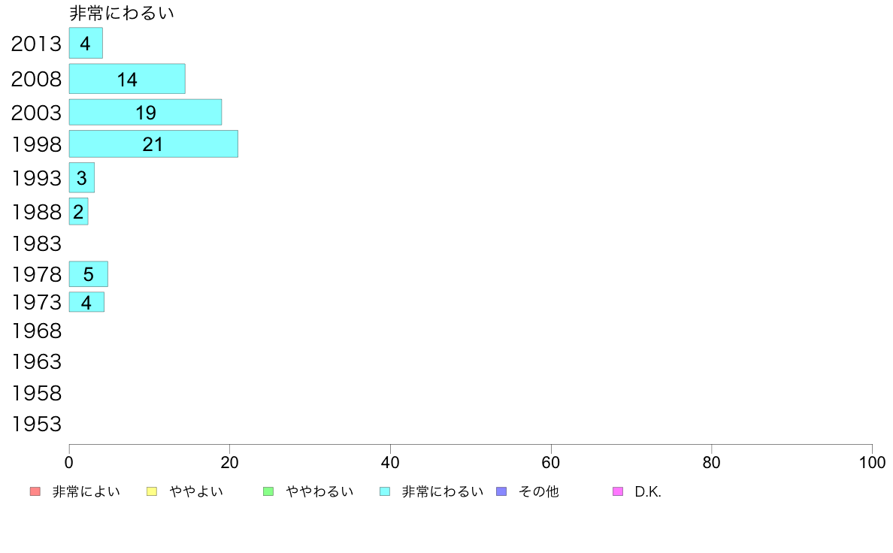Select the 1993 bar showing 3
Screen dimensions: 893x553
click(82, 177)
